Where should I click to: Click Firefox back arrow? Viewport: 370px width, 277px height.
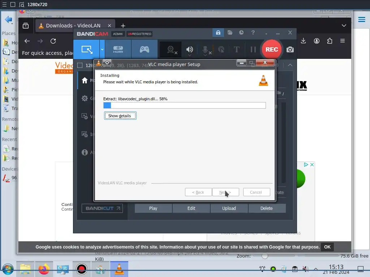coord(27,41)
